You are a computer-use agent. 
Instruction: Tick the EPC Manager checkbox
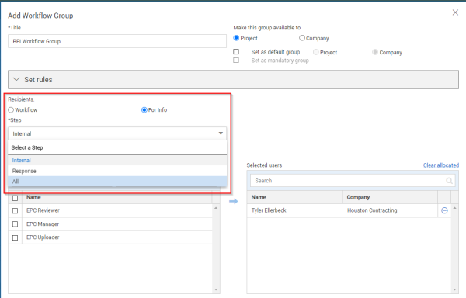point(16,224)
